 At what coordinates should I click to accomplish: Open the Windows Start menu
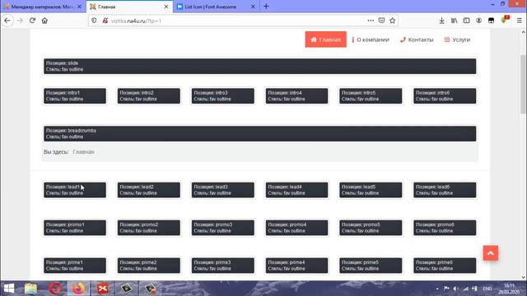(x=9, y=289)
